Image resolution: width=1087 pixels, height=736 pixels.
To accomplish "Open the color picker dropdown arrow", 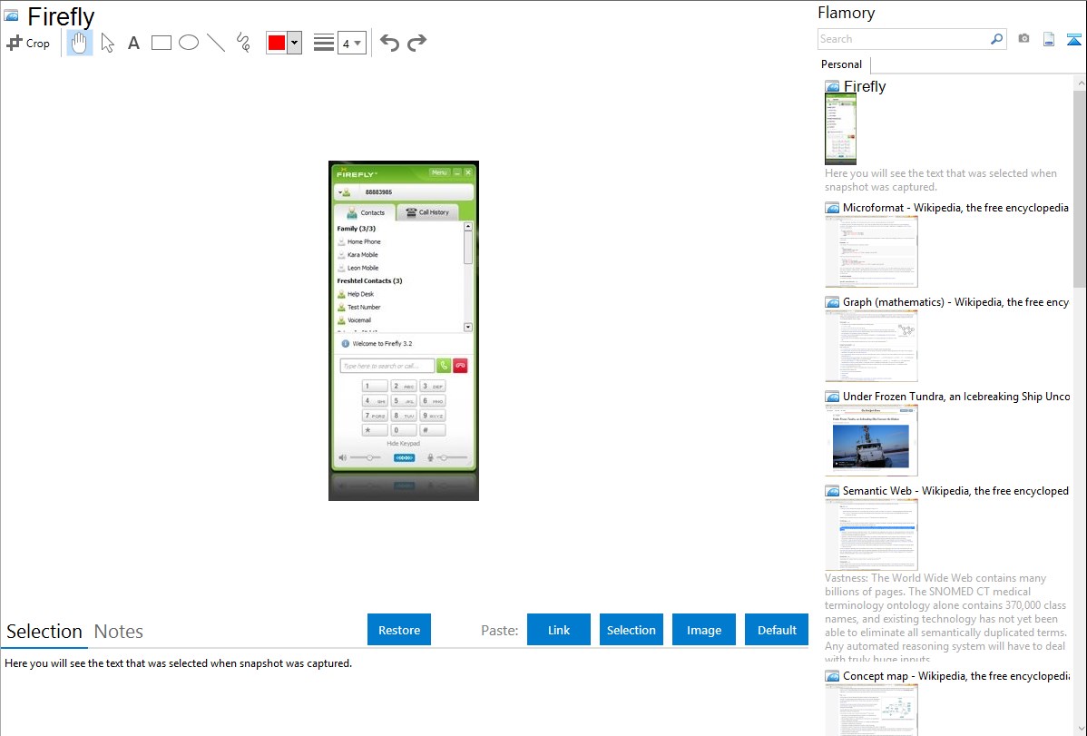I will 295,43.
